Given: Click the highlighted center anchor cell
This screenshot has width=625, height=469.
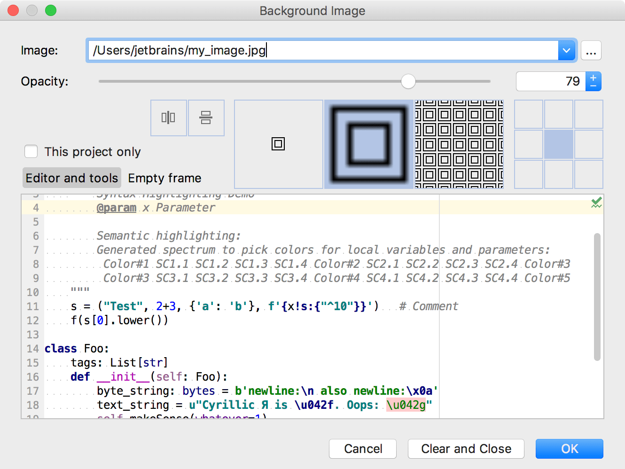Looking at the screenshot, I should (x=559, y=144).
